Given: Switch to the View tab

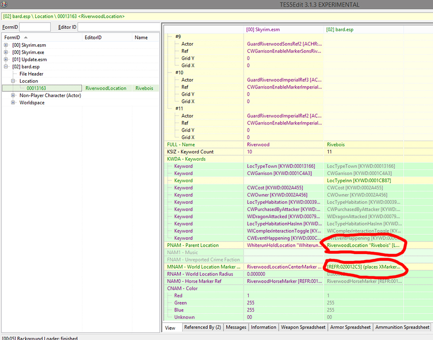Looking at the screenshot, I should (x=170, y=327).
